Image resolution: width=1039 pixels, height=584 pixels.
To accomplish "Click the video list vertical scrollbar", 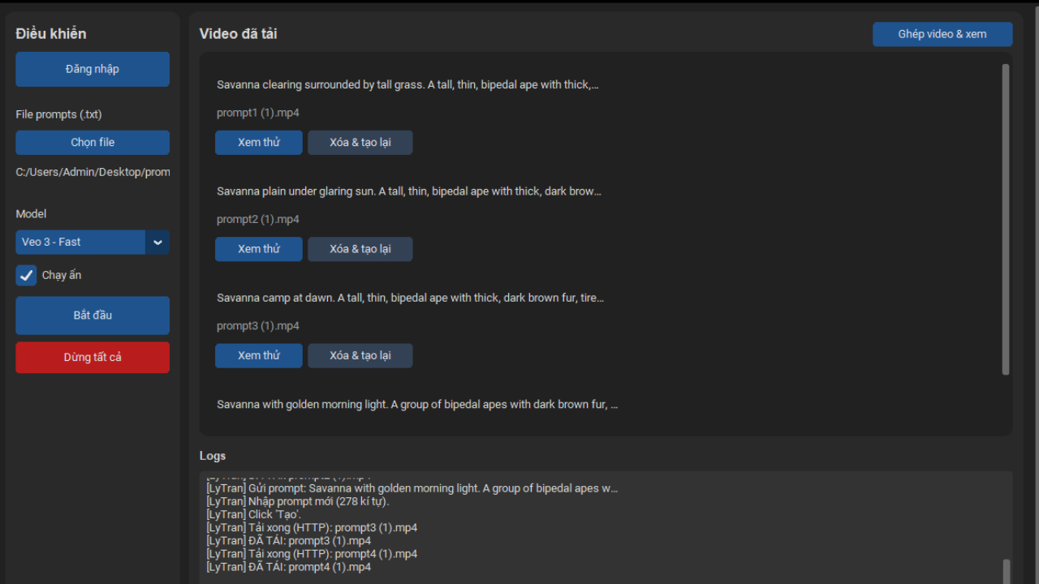I will [1006, 219].
